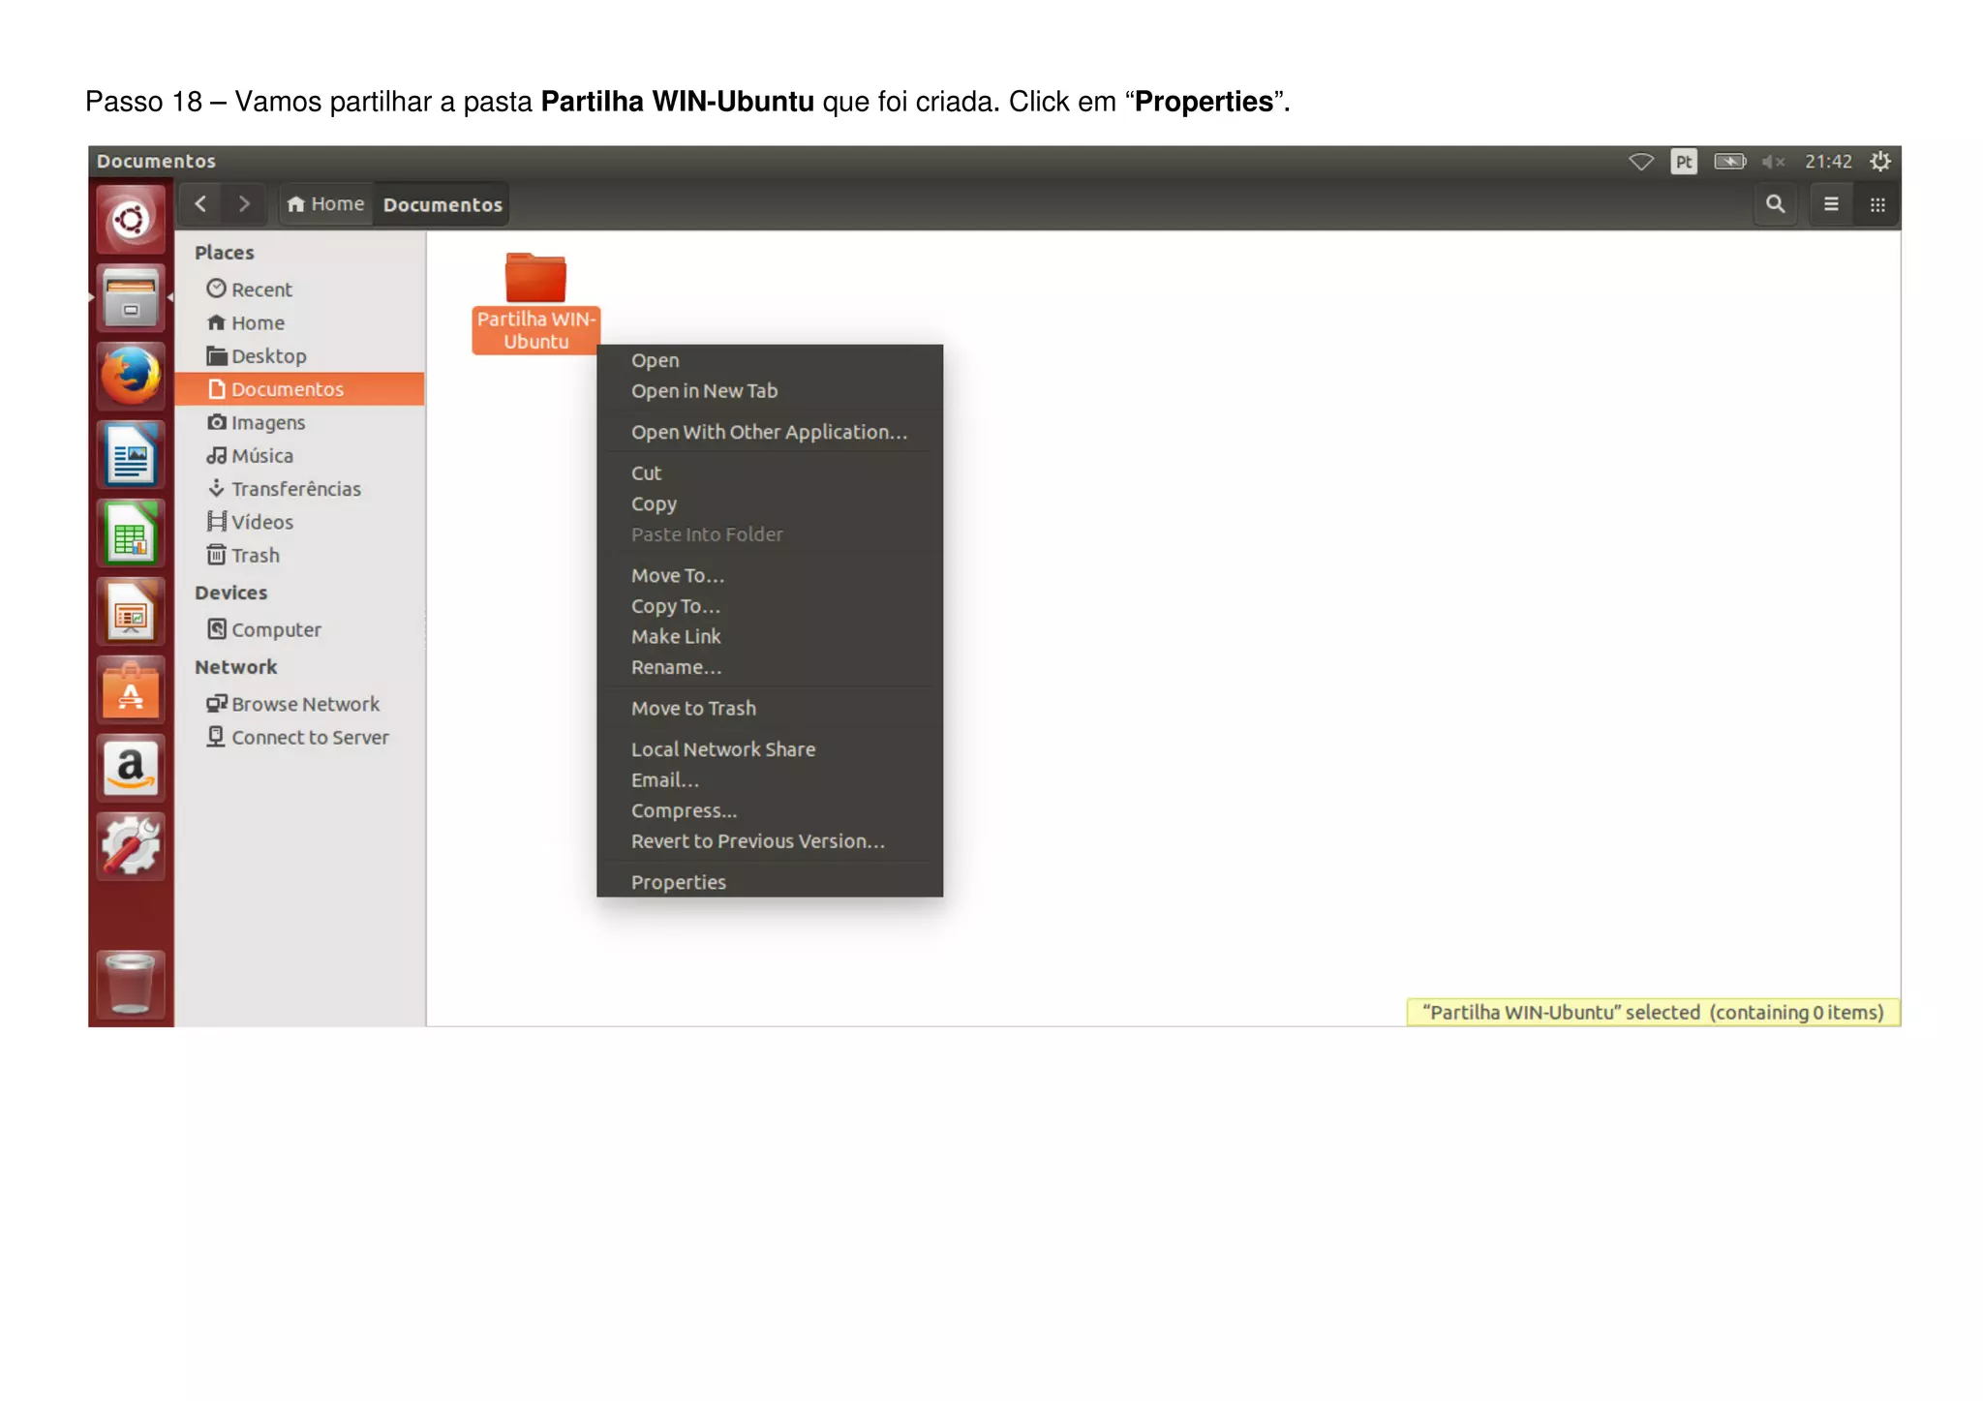The image size is (1983, 1401).
Task: Switch to list view icon
Action: click(1830, 204)
